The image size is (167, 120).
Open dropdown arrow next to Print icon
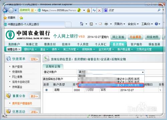tap(111, 24)
